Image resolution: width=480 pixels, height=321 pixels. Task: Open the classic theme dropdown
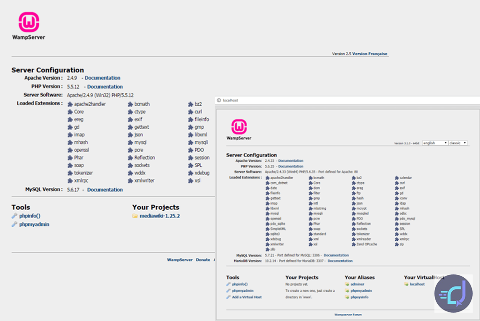coord(457,143)
